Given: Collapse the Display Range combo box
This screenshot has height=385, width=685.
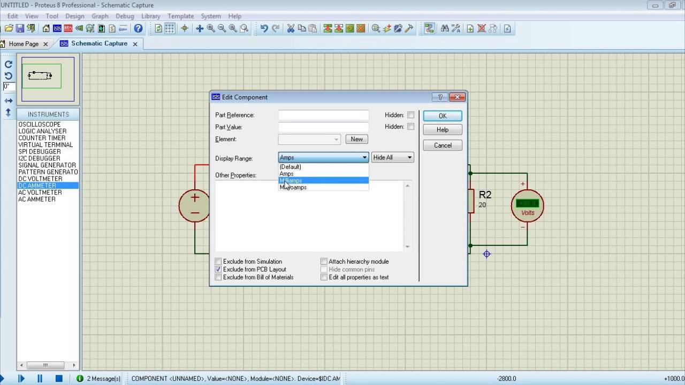Looking at the screenshot, I should click(364, 157).
